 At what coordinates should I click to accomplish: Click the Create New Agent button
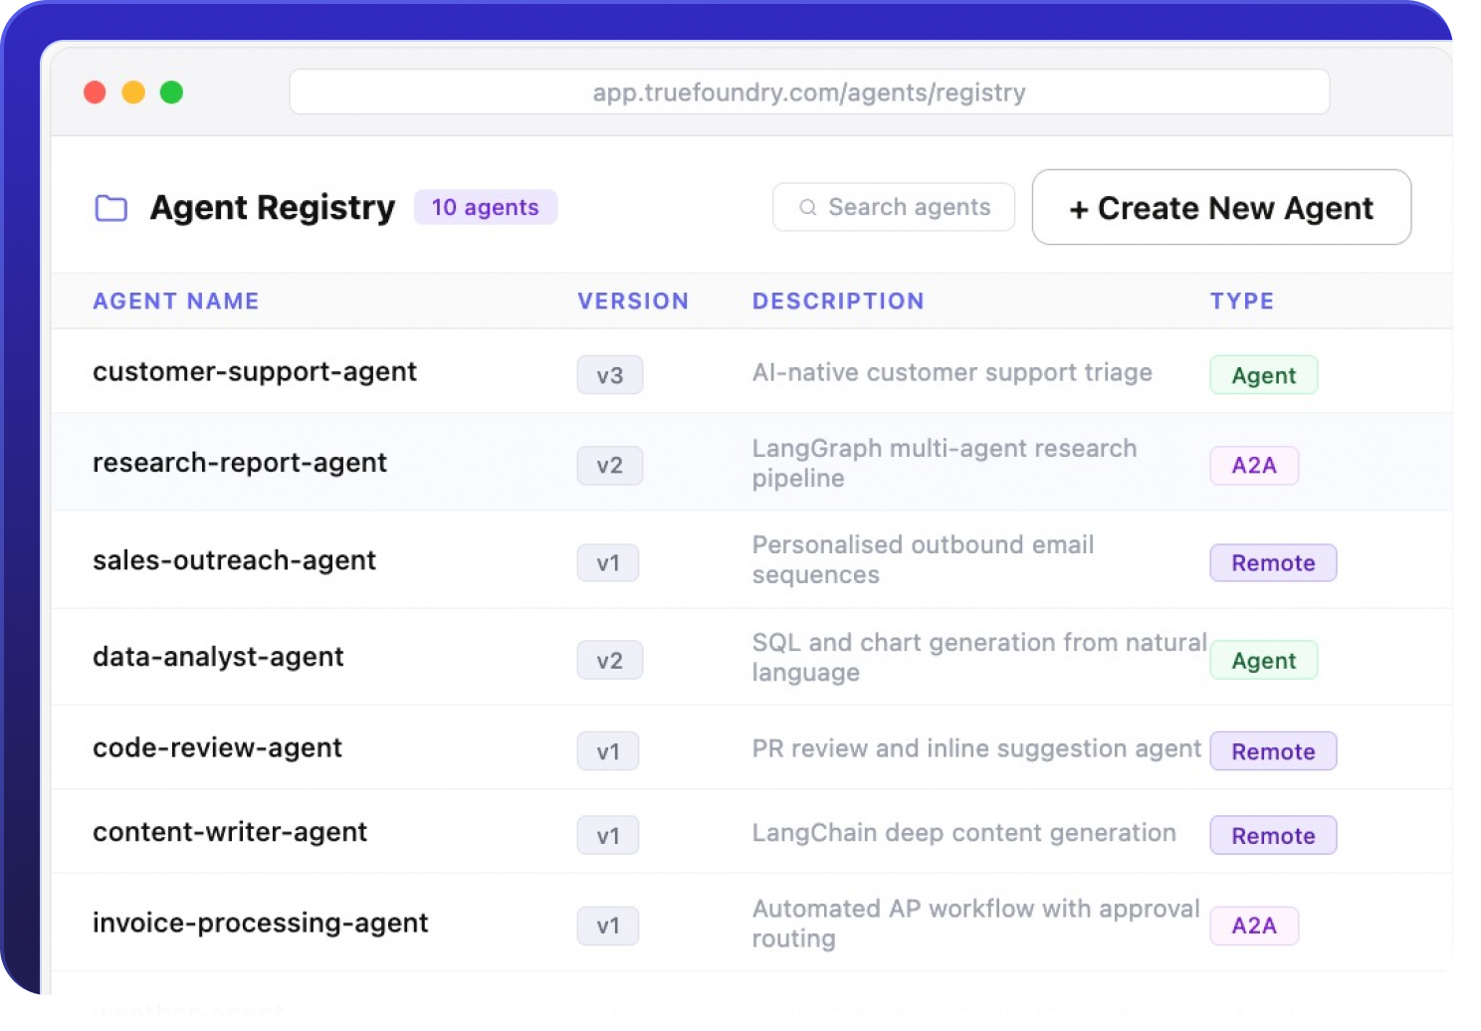coord(1221,207)
